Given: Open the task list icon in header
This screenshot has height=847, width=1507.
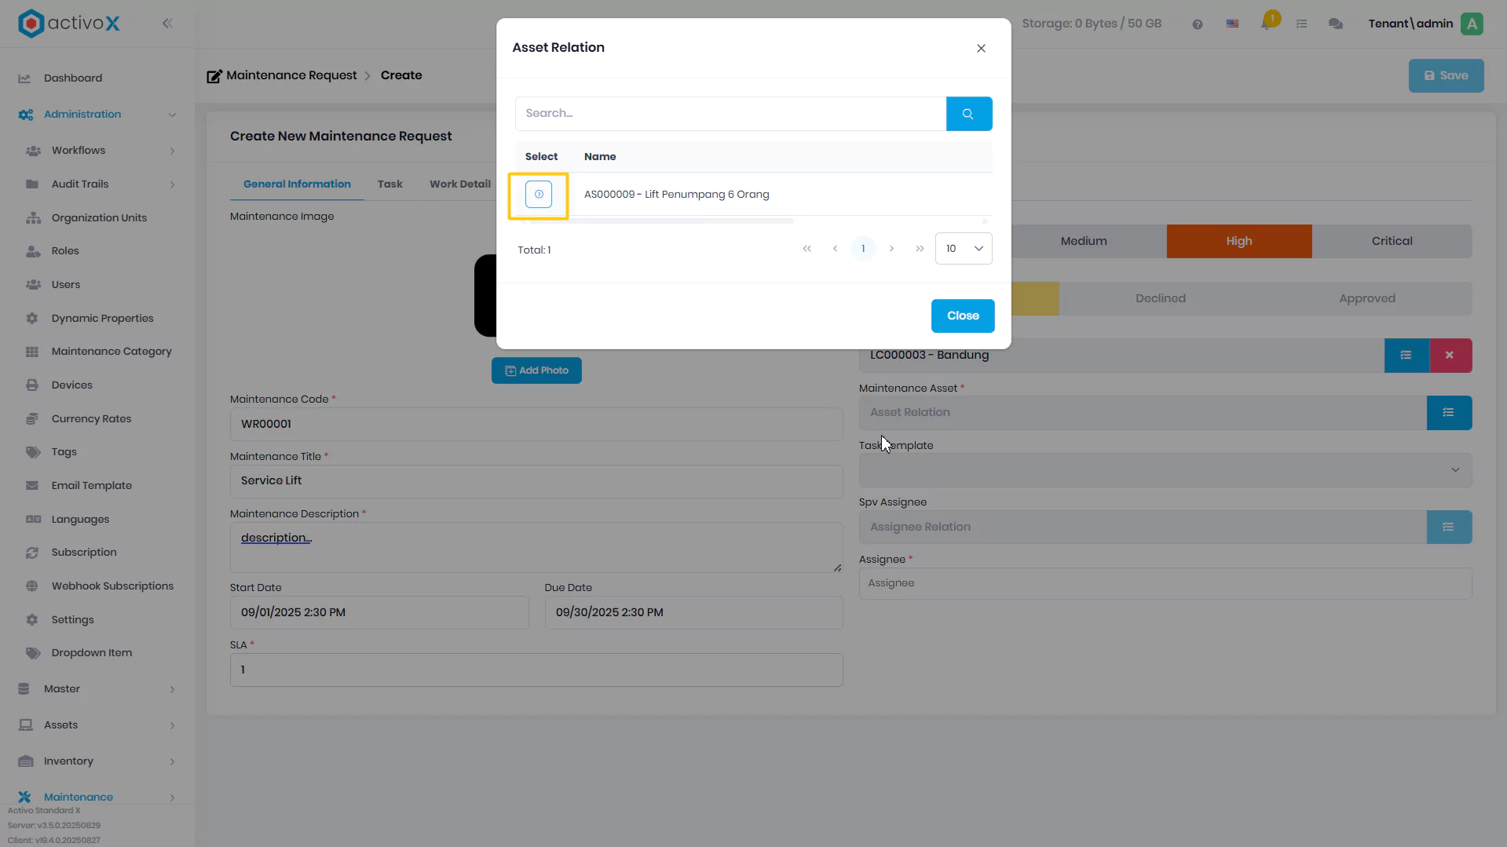Looking at the screenshot, I should (x=1301, y=24).
